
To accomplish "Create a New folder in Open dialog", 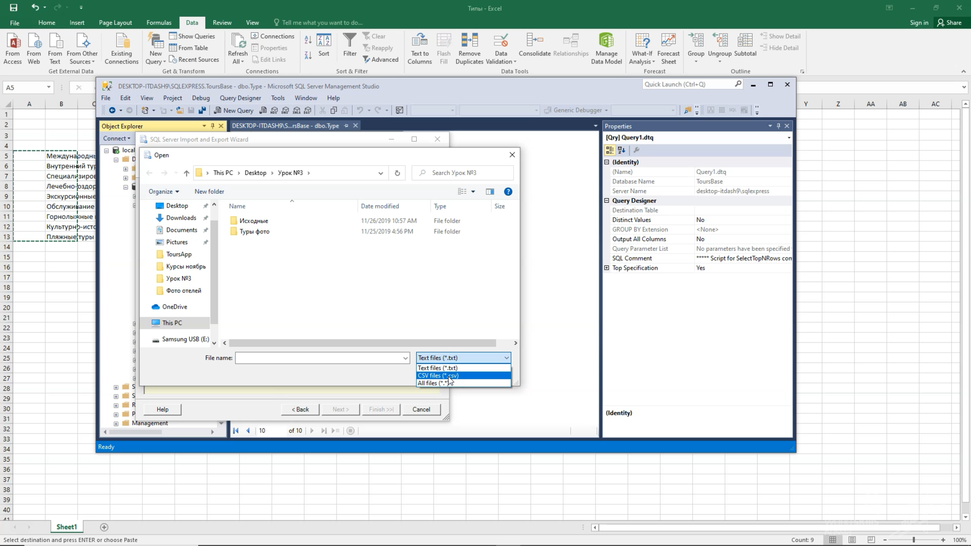I will [x=209, y=191].
